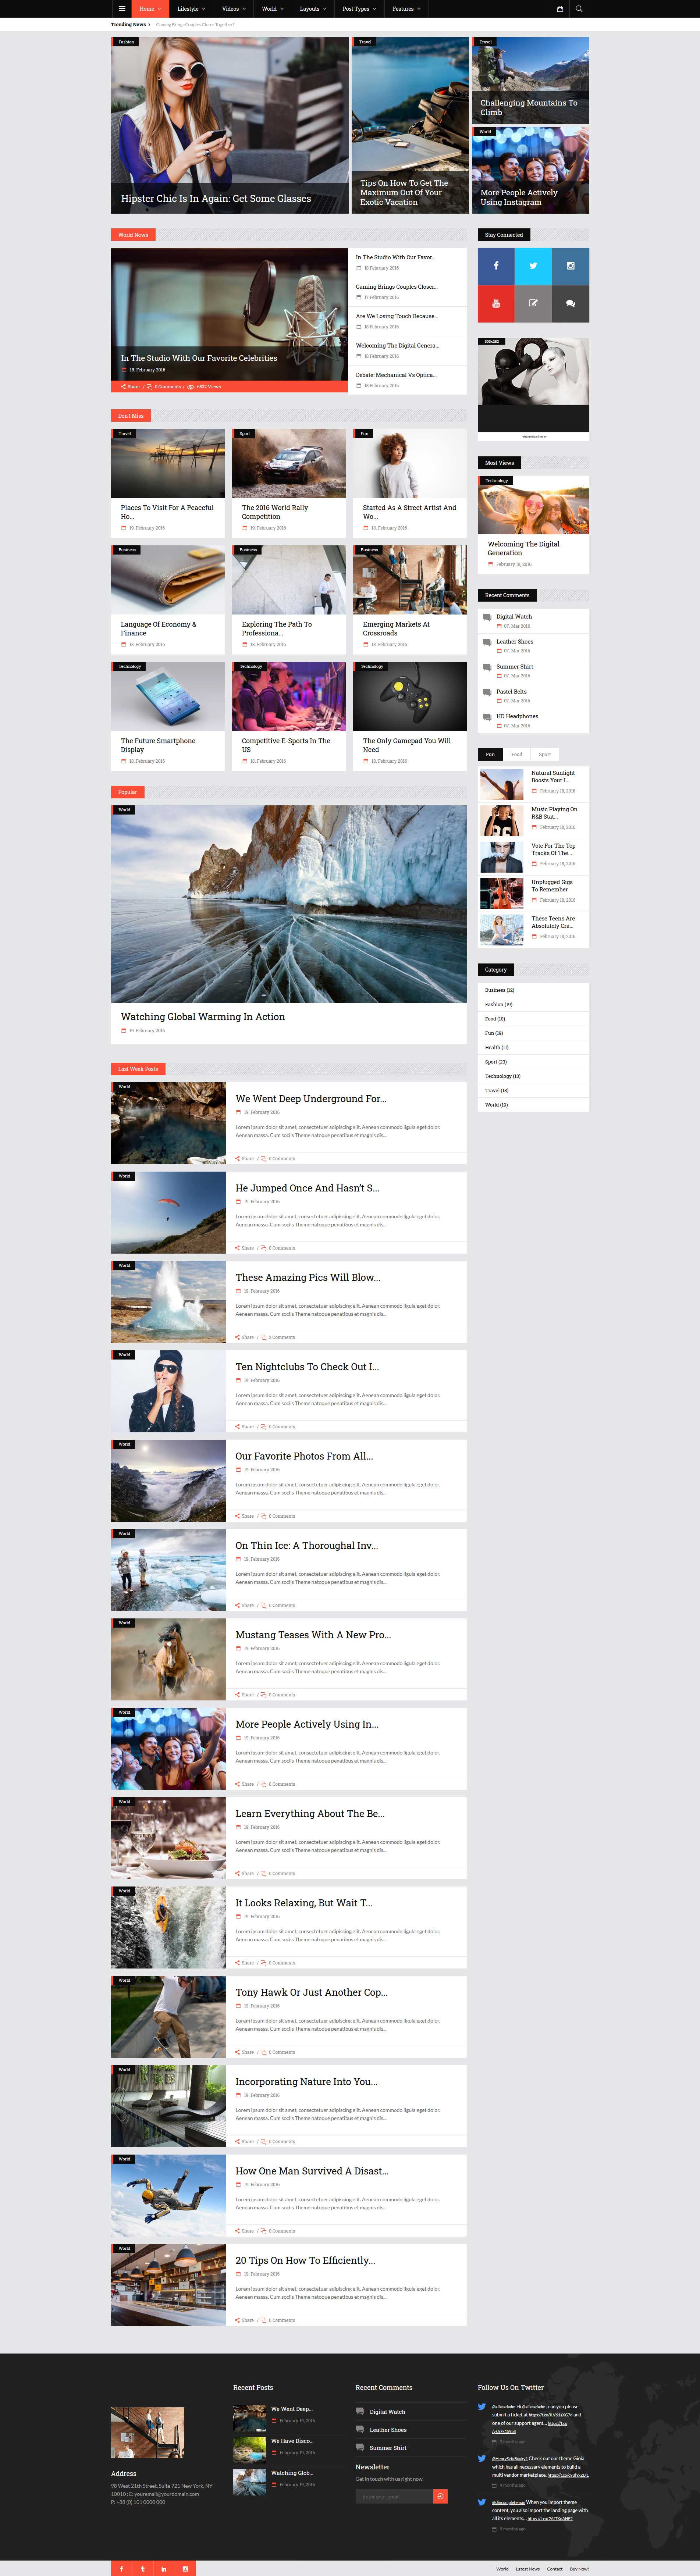
Task: Click the YouTube tile under Stay Connected
Action: coord(496,303)
